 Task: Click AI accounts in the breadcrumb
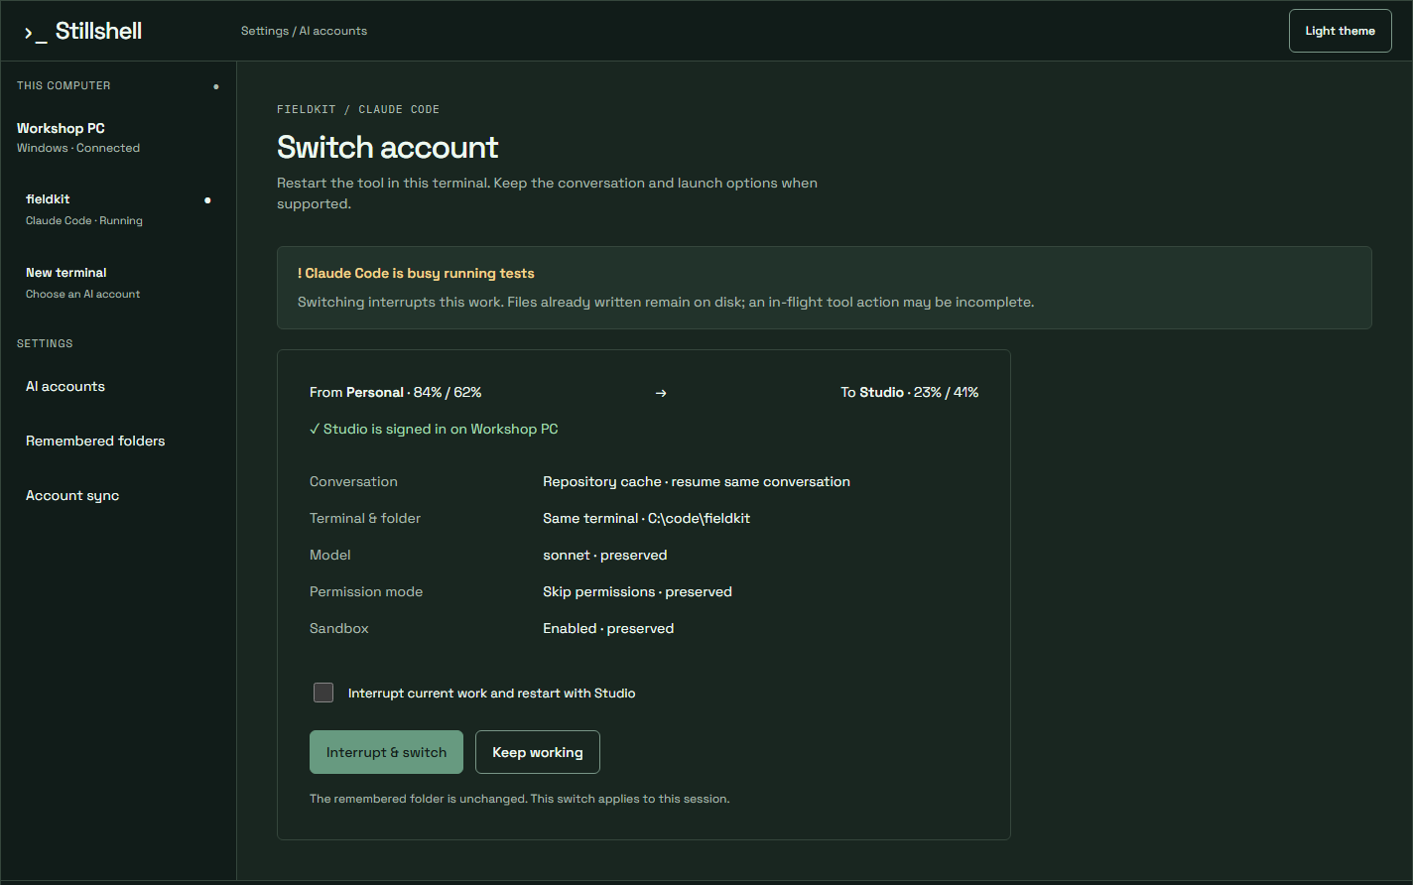click(333, 31)
